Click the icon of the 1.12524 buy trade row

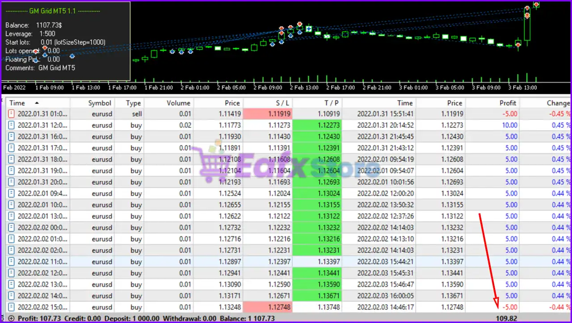(x=12, y=193)
